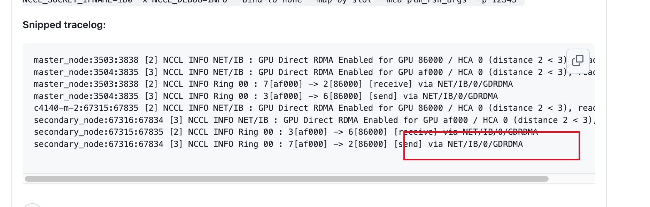This screenshot has height=207, width=650.
Task: Click the secondary_node:67315:67835 line prefix
Action: pos(99,132)
